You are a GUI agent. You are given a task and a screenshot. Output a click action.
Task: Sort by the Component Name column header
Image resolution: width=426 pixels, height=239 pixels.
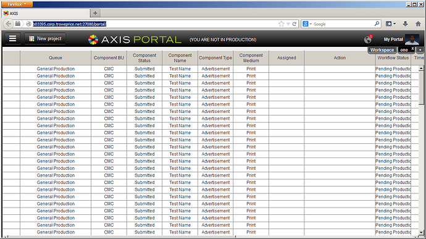pyautogui.click(x=180, y=57)
